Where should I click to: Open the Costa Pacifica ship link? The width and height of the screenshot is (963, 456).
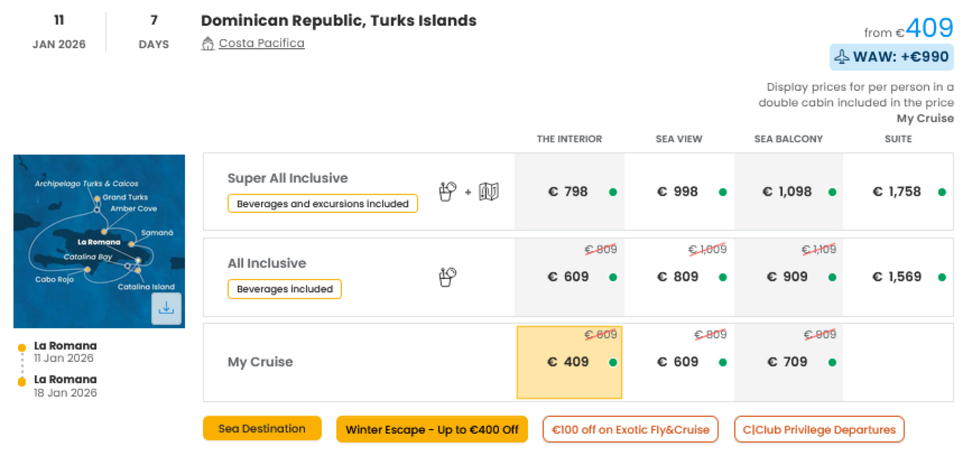pos(261,43)
